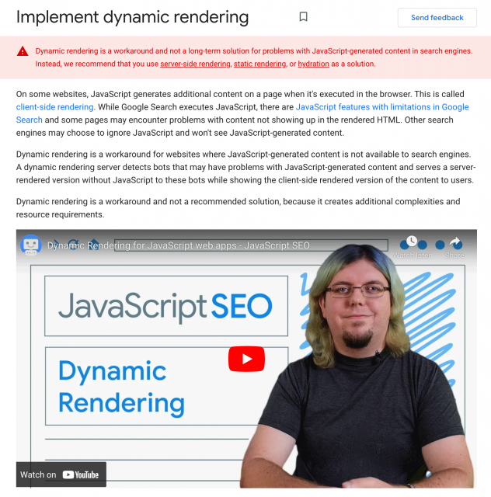
Task: Click the Share arrow icon on the video
Action: 455,243
